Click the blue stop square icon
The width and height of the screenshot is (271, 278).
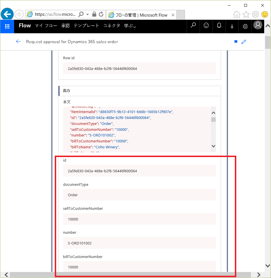coord(236,41)
